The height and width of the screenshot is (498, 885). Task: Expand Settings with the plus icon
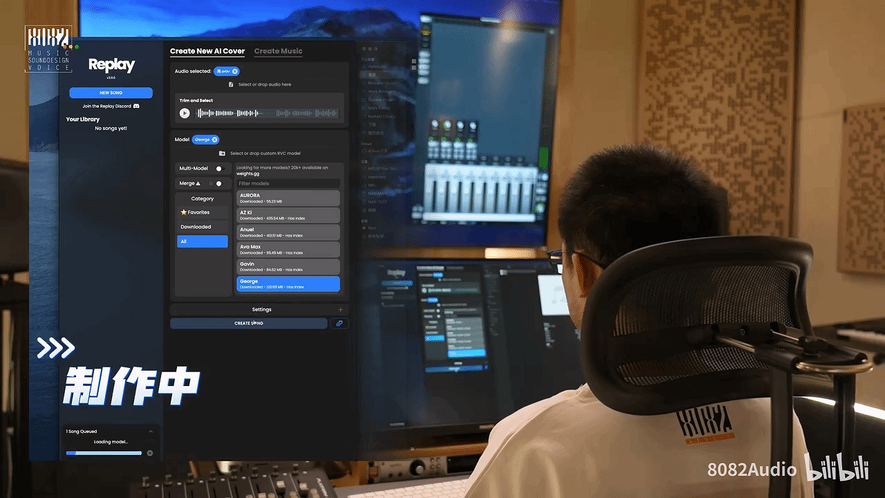[340, 310]
